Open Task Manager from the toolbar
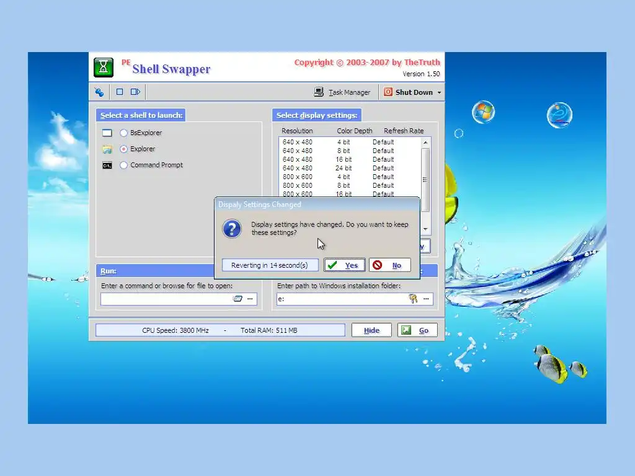Viewport: 635px width, 476px height. click(x=342, y=92)
